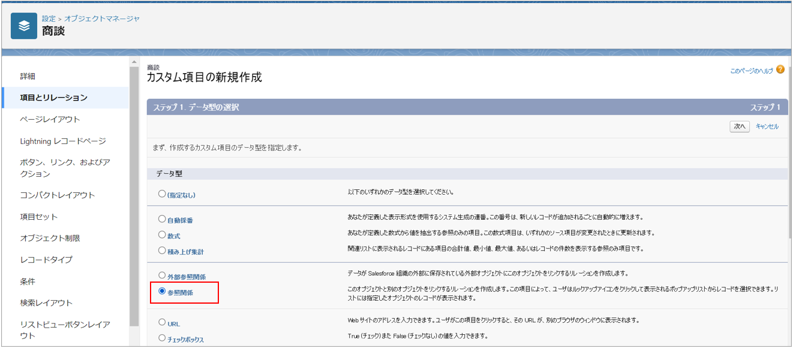Viewport: 793px width, 348px height.
Task: Open the ページレイアウト sidebar item
Action: [50, 119]
